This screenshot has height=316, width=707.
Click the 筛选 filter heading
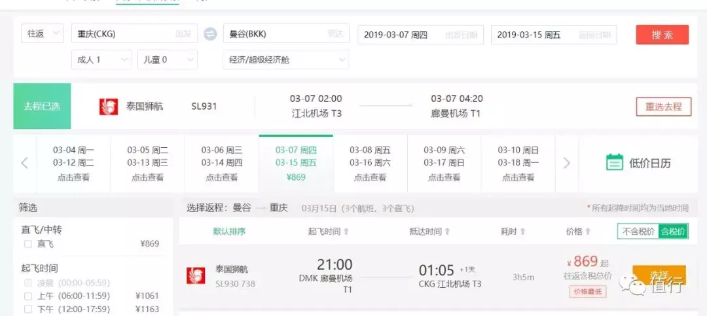pyautogui.click(x=28, y=207)
